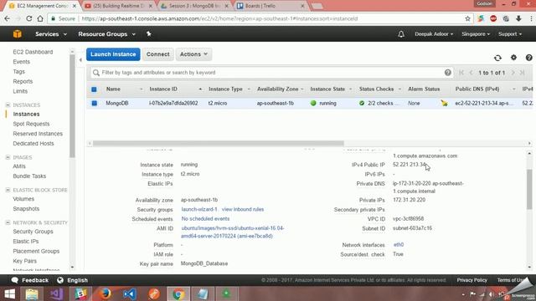Open the ubuntu-xenial AMI ID link
Viewport: 536px width, 301px height.
click(233, 232)
